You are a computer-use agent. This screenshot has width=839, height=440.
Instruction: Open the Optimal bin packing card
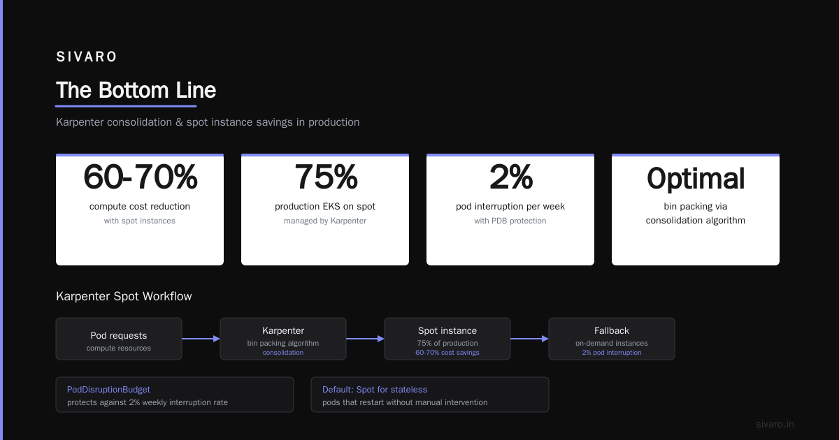[x=696, y=210]
